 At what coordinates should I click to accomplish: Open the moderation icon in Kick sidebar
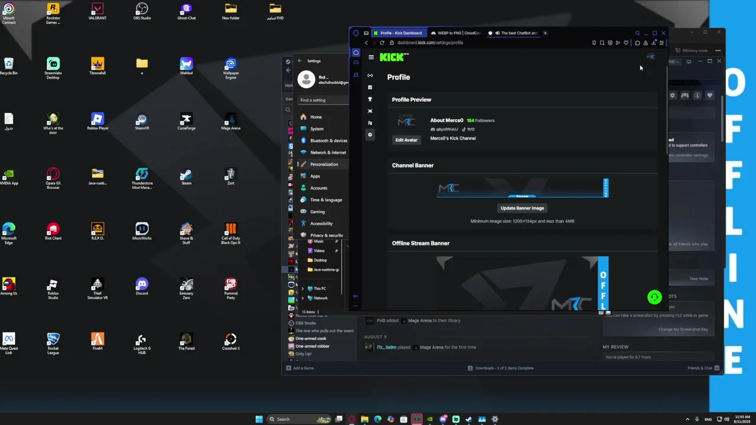tap(370, 111)
